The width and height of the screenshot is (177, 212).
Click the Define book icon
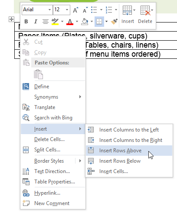click(x=26, y=87)
